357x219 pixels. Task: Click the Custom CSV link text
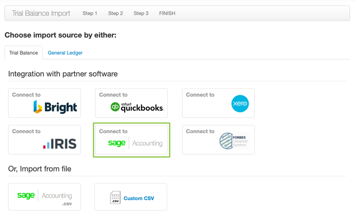pos(139,198)
